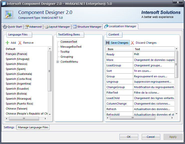Click the 'Tri en cours...' cell
The image size is (185, 144).
154,71
